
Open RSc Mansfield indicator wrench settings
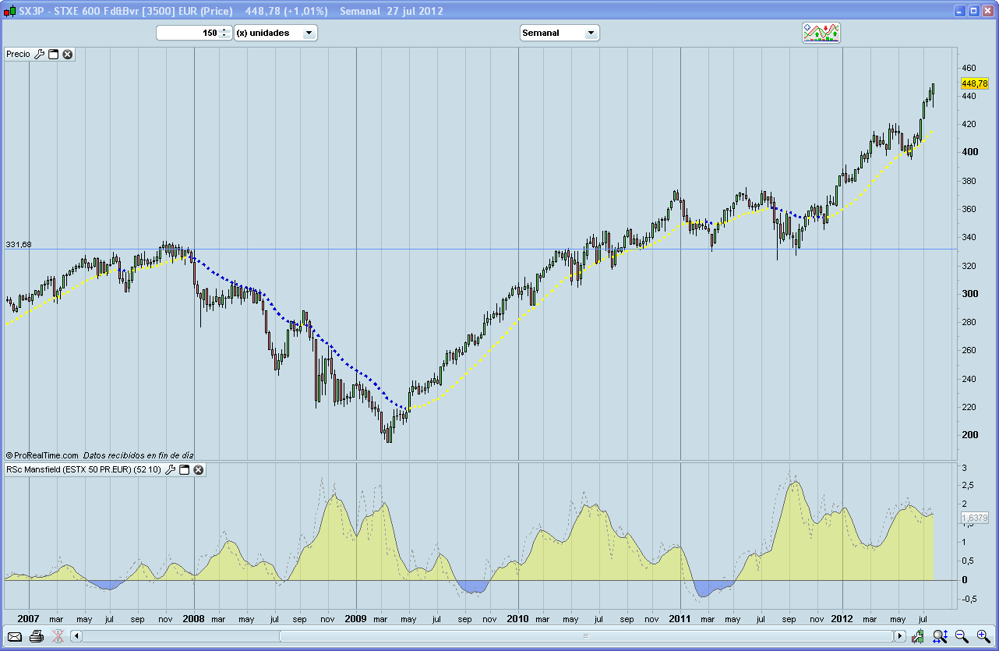(x=171, y=470)
